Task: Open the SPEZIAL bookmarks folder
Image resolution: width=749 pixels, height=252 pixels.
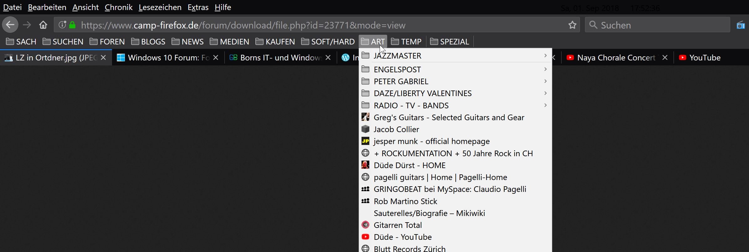Action: click(x=450, y=42)
